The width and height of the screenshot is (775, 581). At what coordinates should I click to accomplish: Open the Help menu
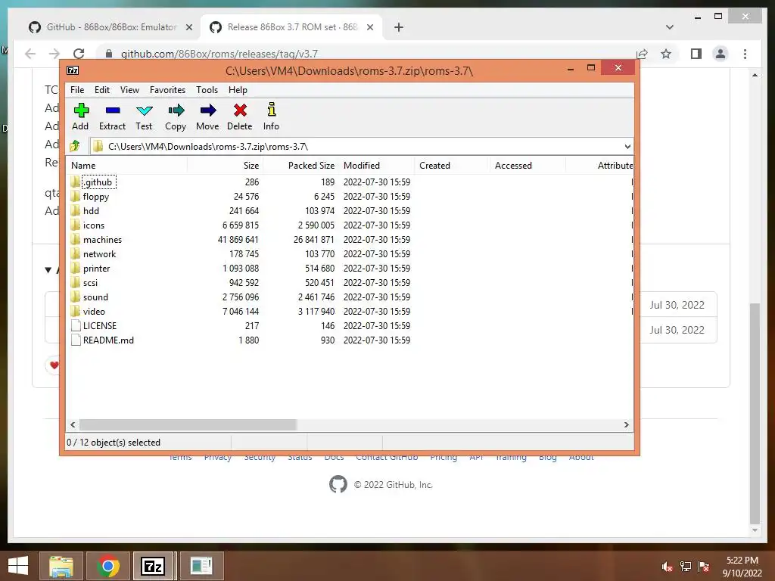[x=238, y=90]
